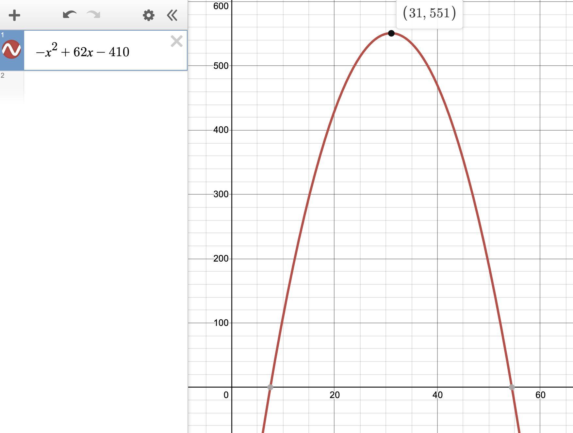Redo the undone action

[x=93, y=15]
